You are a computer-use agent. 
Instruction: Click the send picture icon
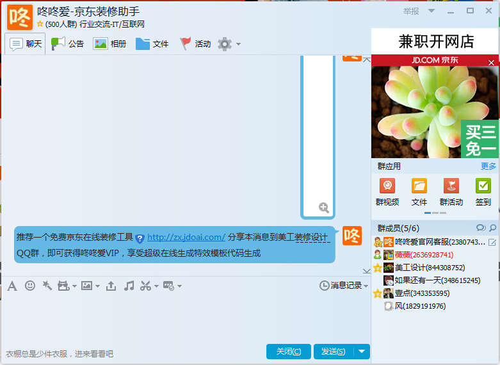tap(86, 286)
